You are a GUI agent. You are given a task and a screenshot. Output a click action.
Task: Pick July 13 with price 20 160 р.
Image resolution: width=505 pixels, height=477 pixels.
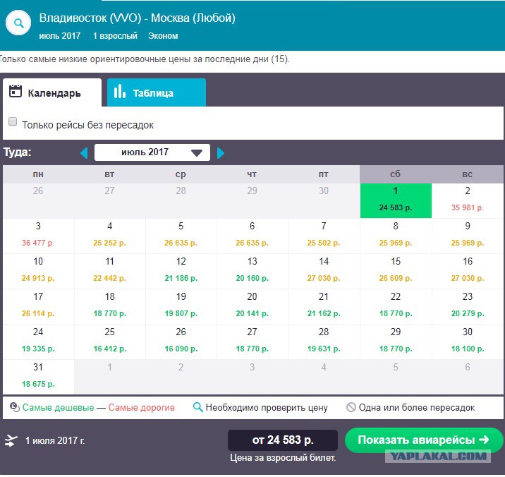pos(253,271)
